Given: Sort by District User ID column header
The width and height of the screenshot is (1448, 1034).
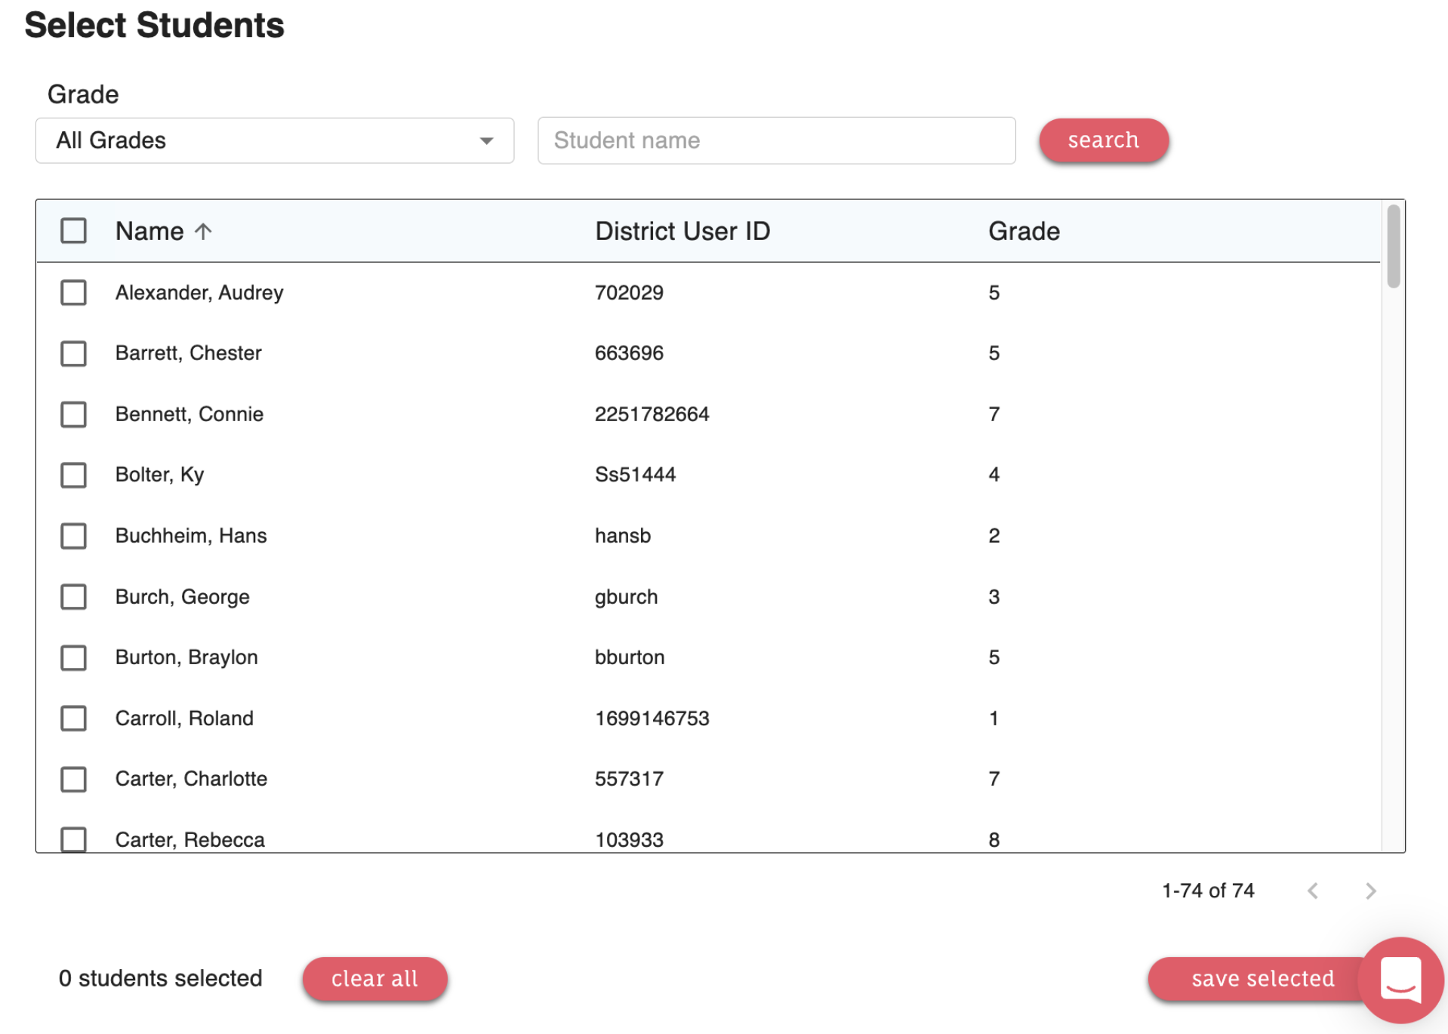Looking at the screenshot, I should (682, 232).
